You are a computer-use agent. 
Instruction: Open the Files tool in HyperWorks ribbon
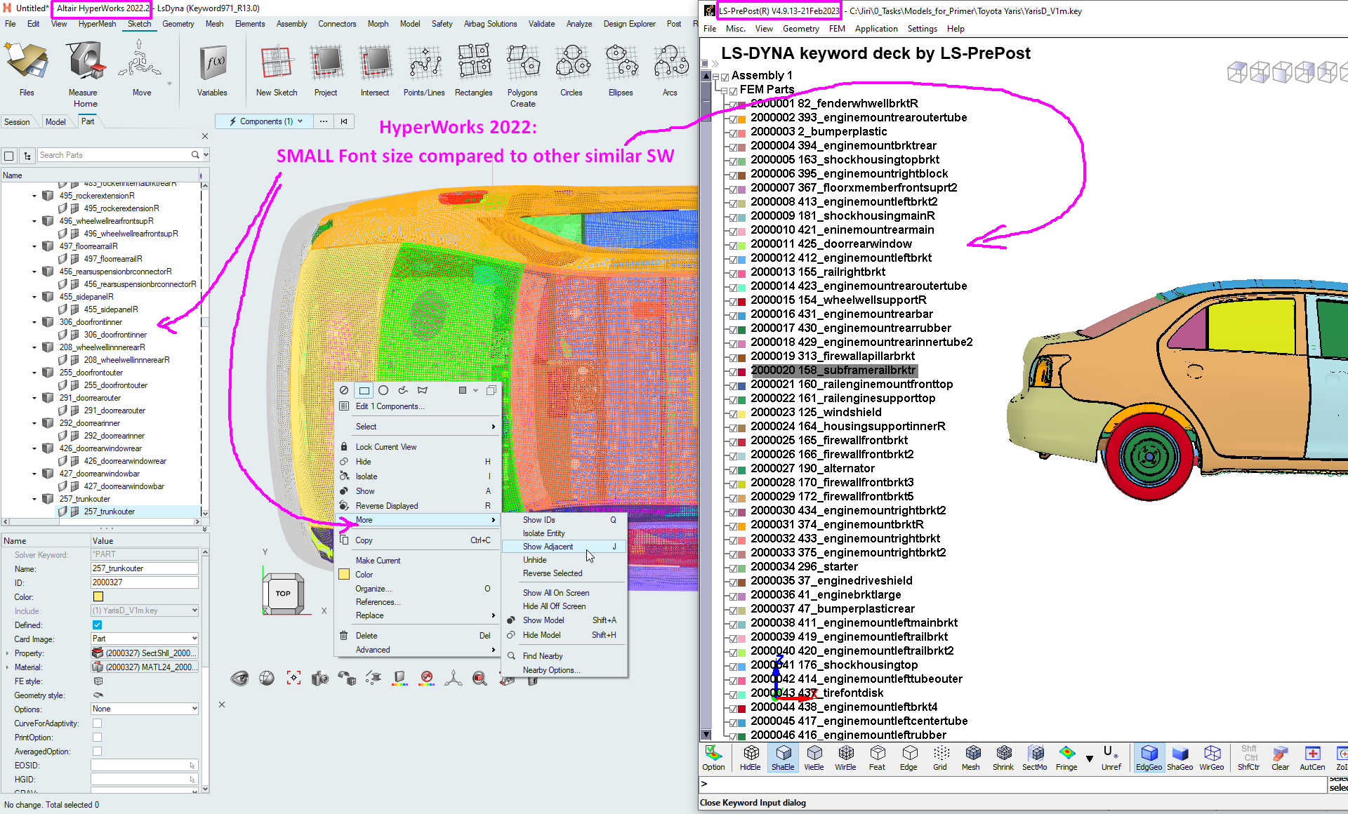point(27,62)
